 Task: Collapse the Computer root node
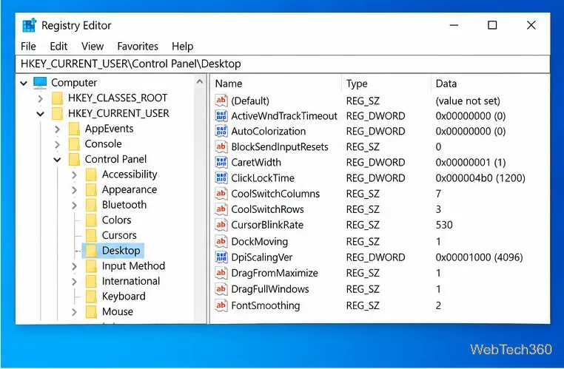click(24, 83)
